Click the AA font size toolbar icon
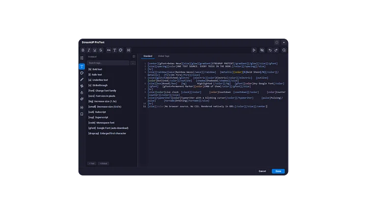The width and height of the screenshot is (367, 206). click(x=109, y=50)
